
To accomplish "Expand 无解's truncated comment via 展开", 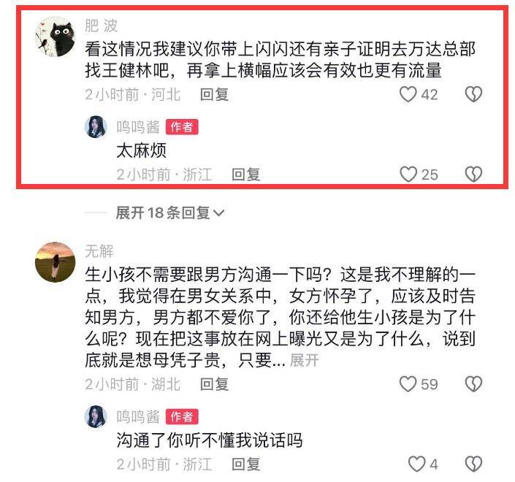I will [x=304, y=360].
